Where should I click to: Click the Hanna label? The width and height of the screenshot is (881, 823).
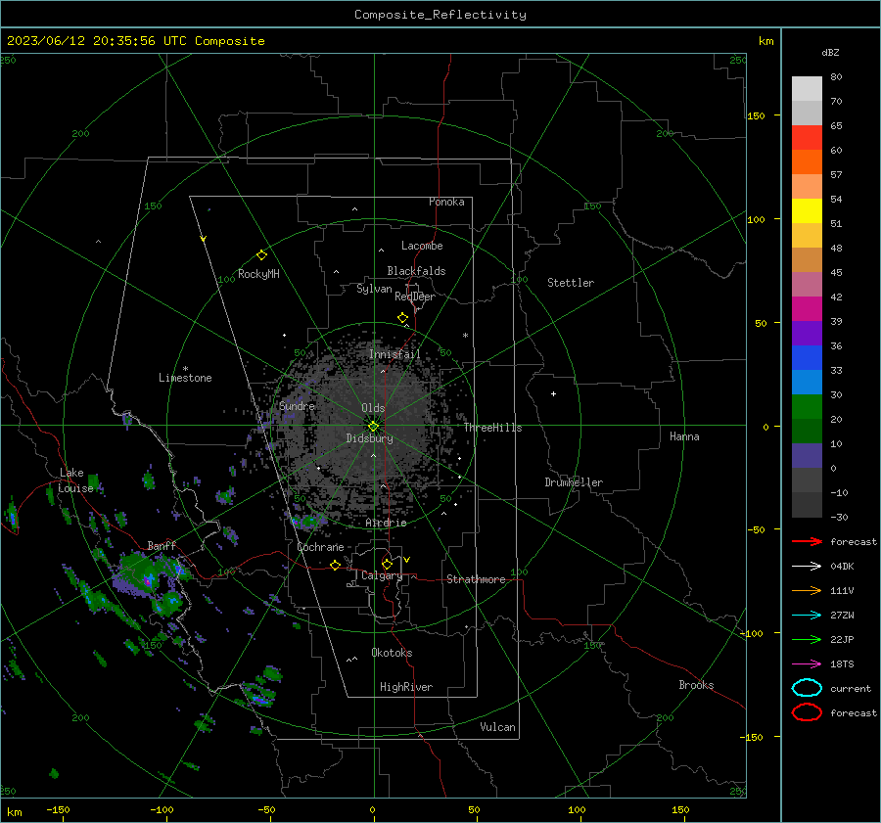[x=684, y=436]
